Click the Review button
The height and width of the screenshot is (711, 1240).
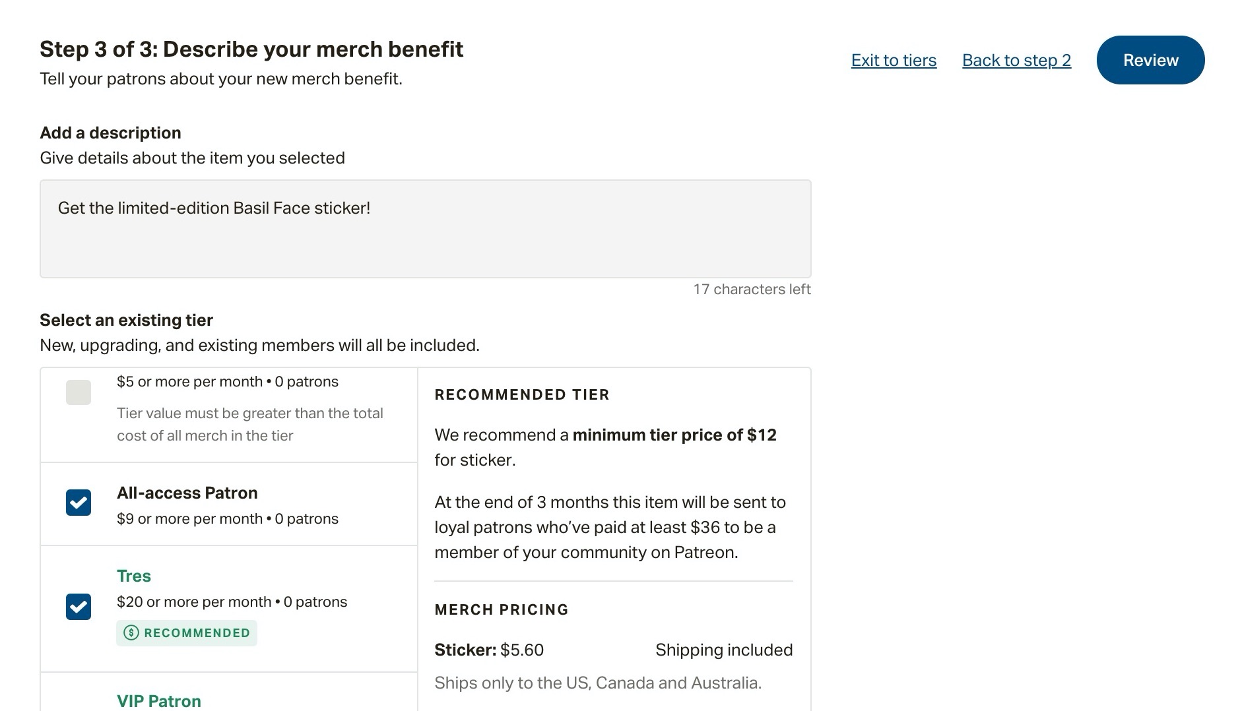(x=1150, y=60)
